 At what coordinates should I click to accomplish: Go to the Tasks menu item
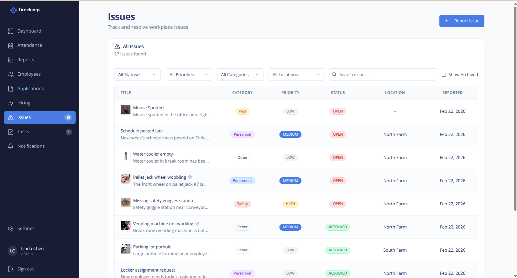23,132
